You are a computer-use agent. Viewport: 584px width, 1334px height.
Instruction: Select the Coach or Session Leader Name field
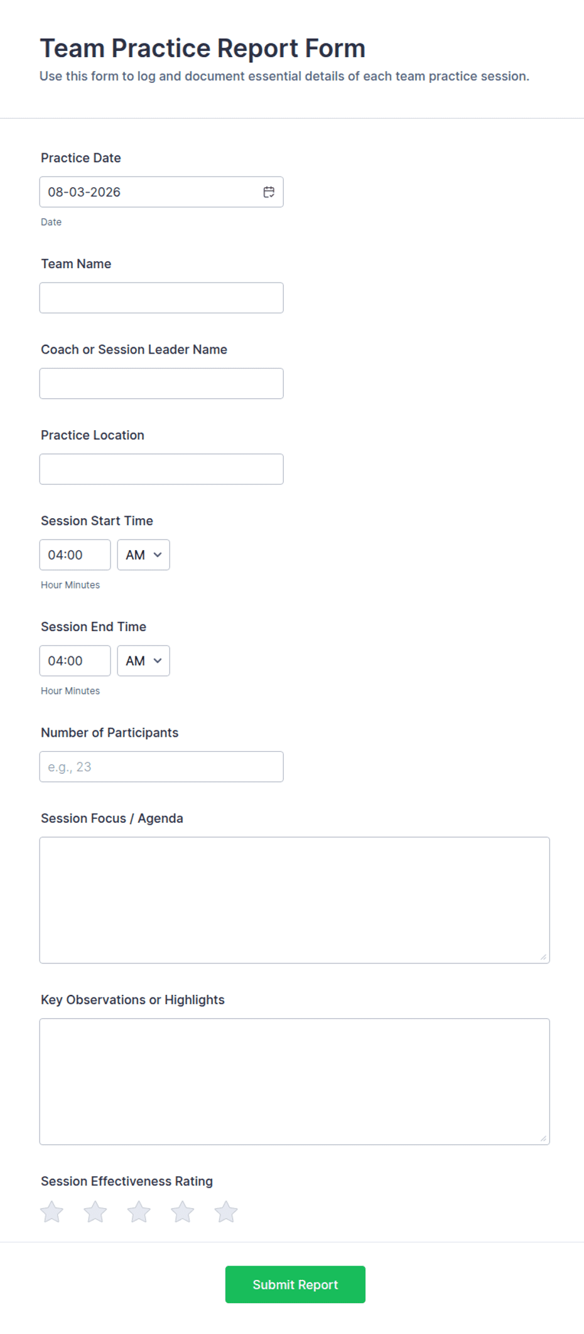point(161,383)
